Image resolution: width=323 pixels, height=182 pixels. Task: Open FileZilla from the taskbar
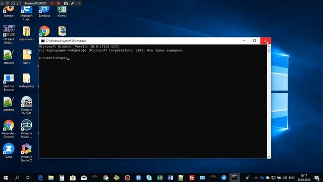tap(192, 177)
